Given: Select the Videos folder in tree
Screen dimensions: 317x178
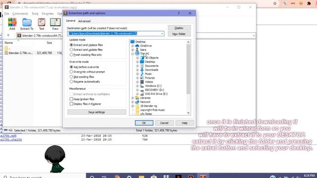Looking at the screenshot, I should (x=149, y=82).
